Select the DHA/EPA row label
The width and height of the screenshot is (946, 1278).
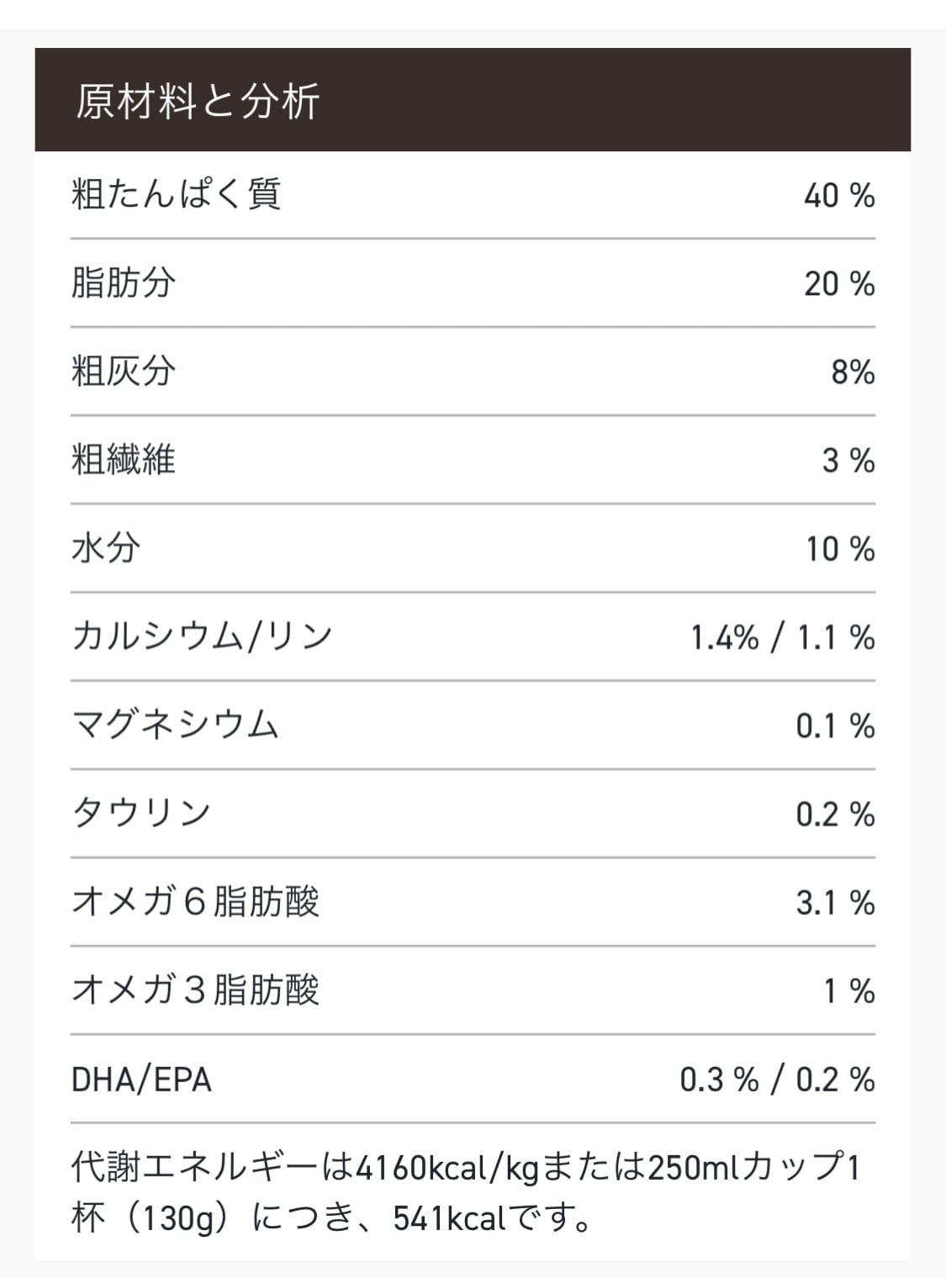141,1080
